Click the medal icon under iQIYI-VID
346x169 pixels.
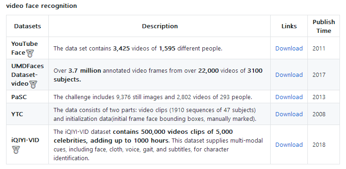coord(16,150)
